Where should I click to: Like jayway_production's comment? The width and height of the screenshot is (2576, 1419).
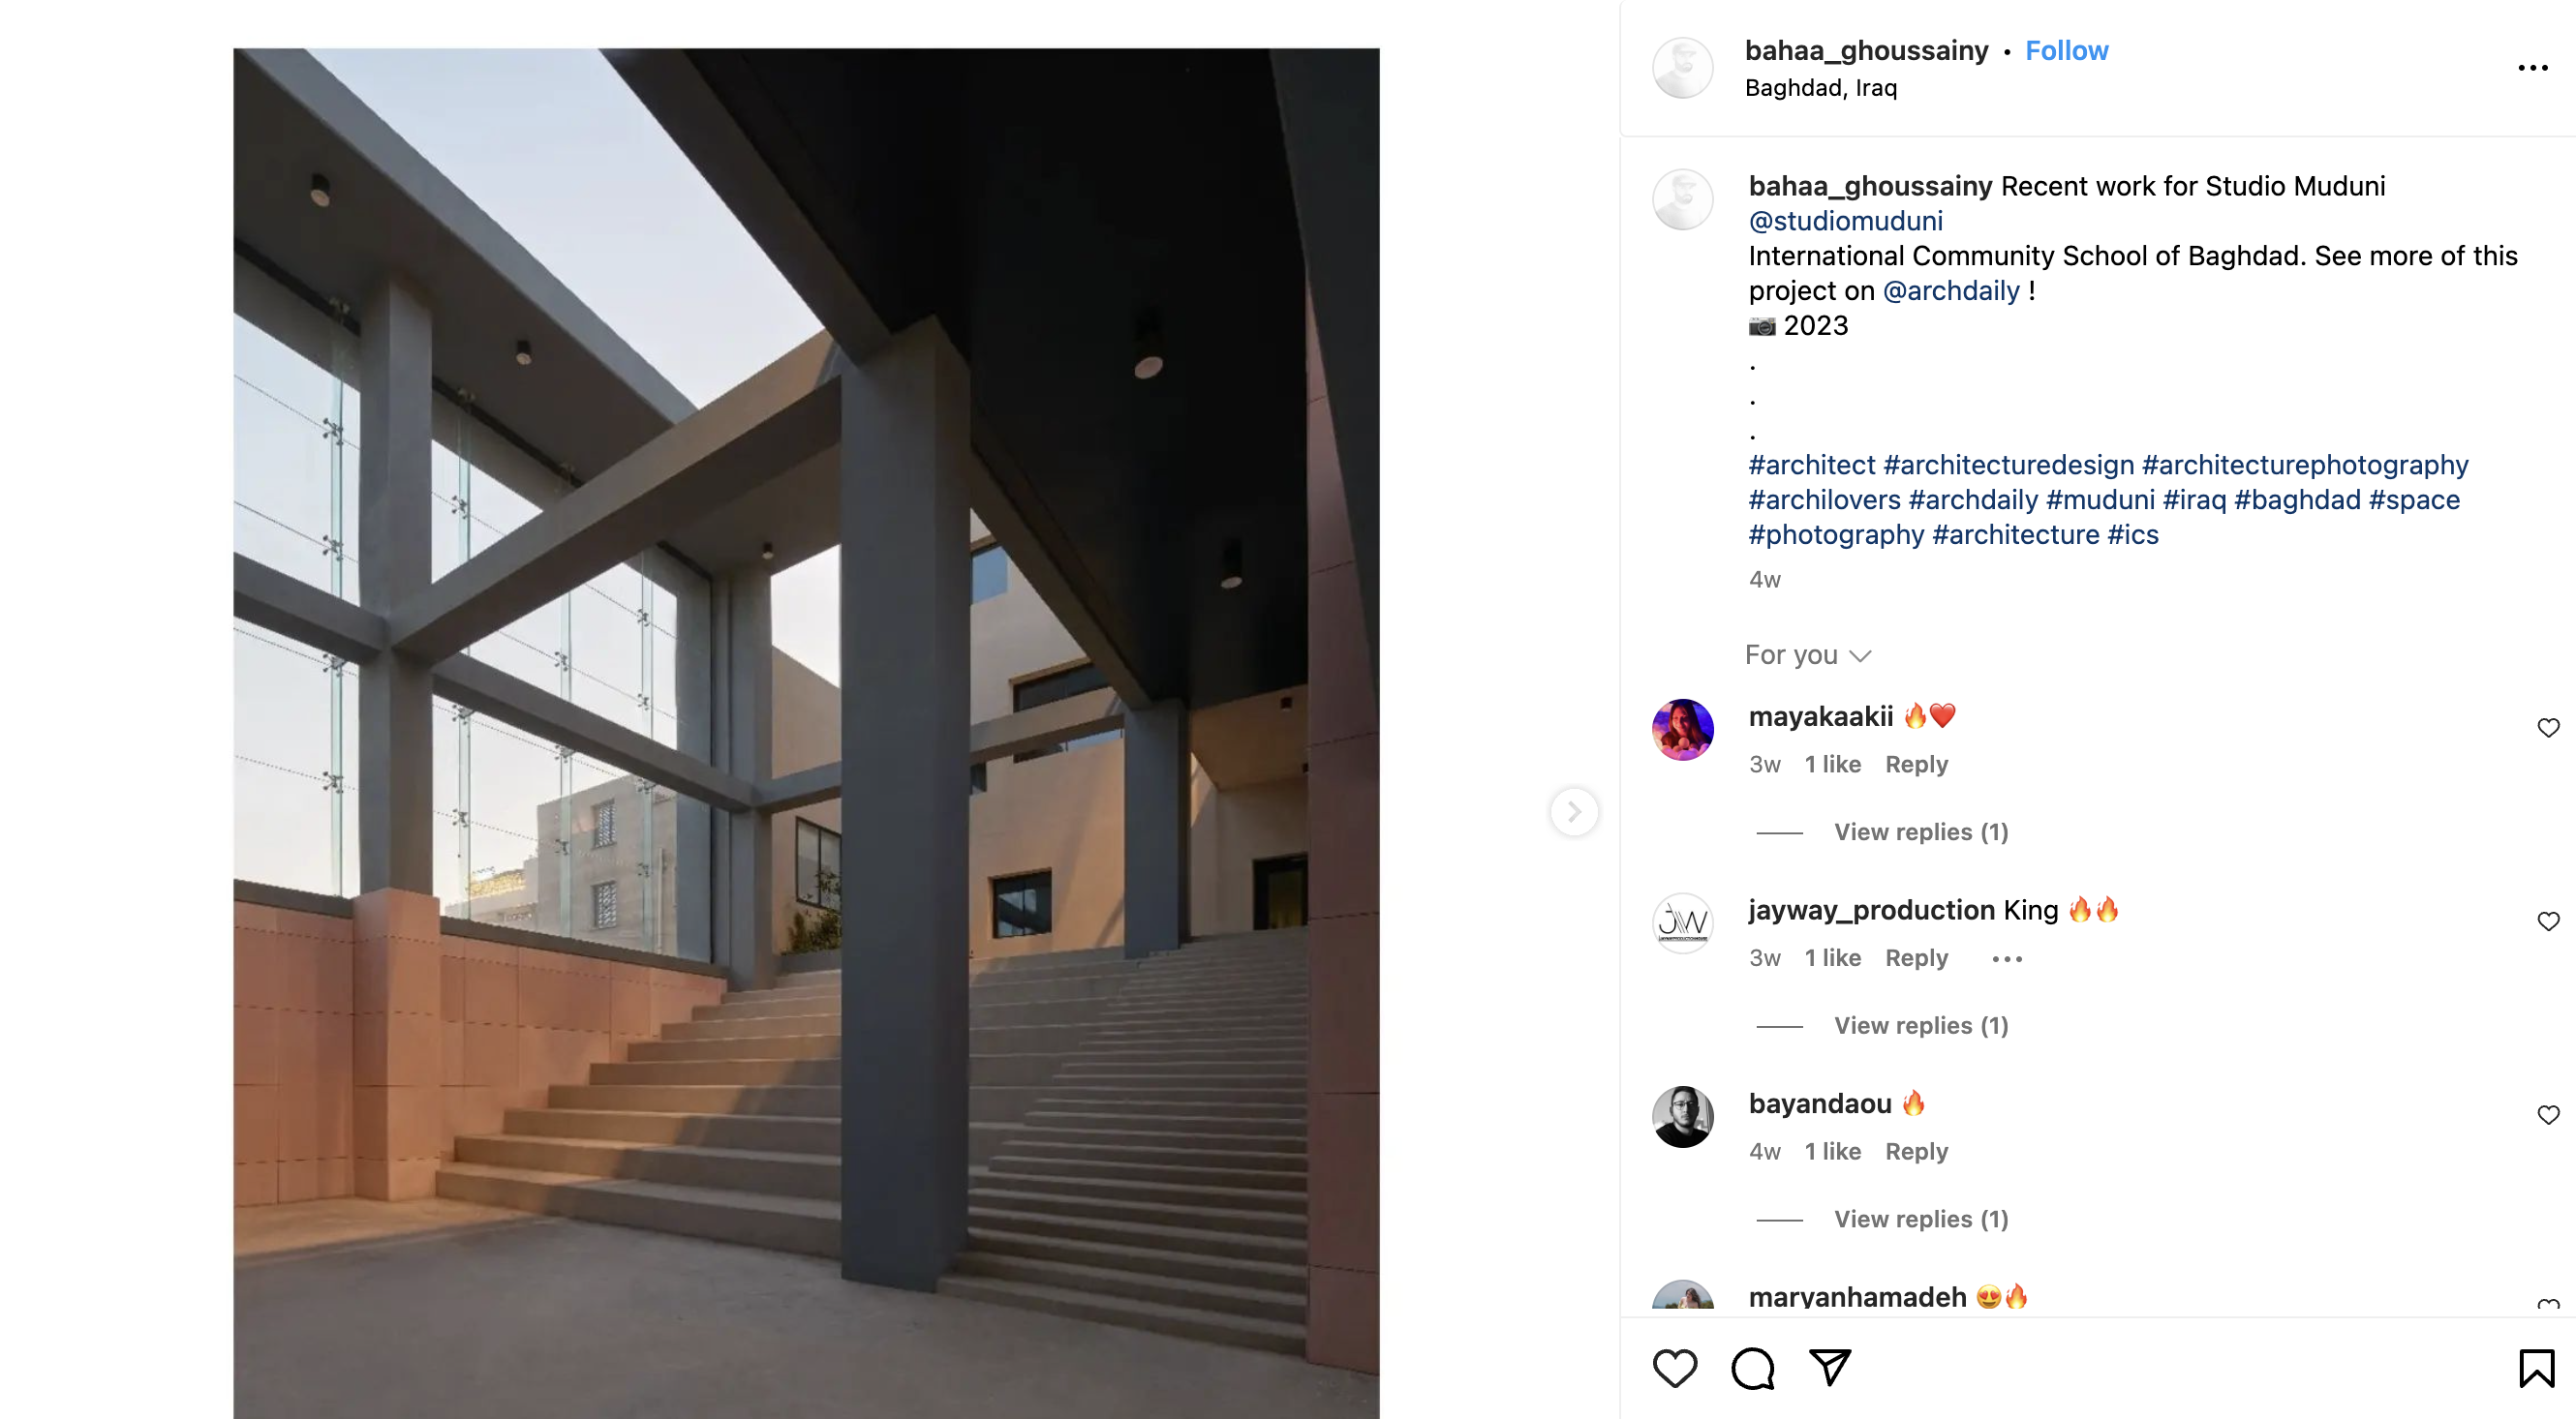click(2548, 921)
